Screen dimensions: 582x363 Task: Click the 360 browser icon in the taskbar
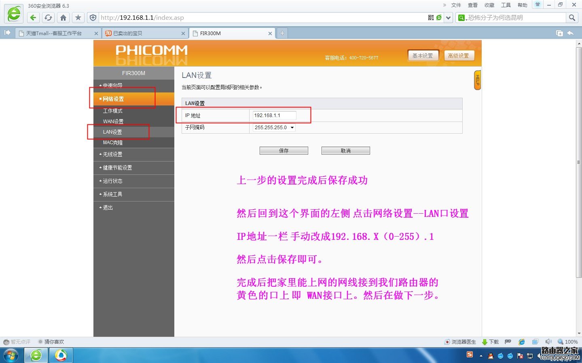tap(36, 355)
